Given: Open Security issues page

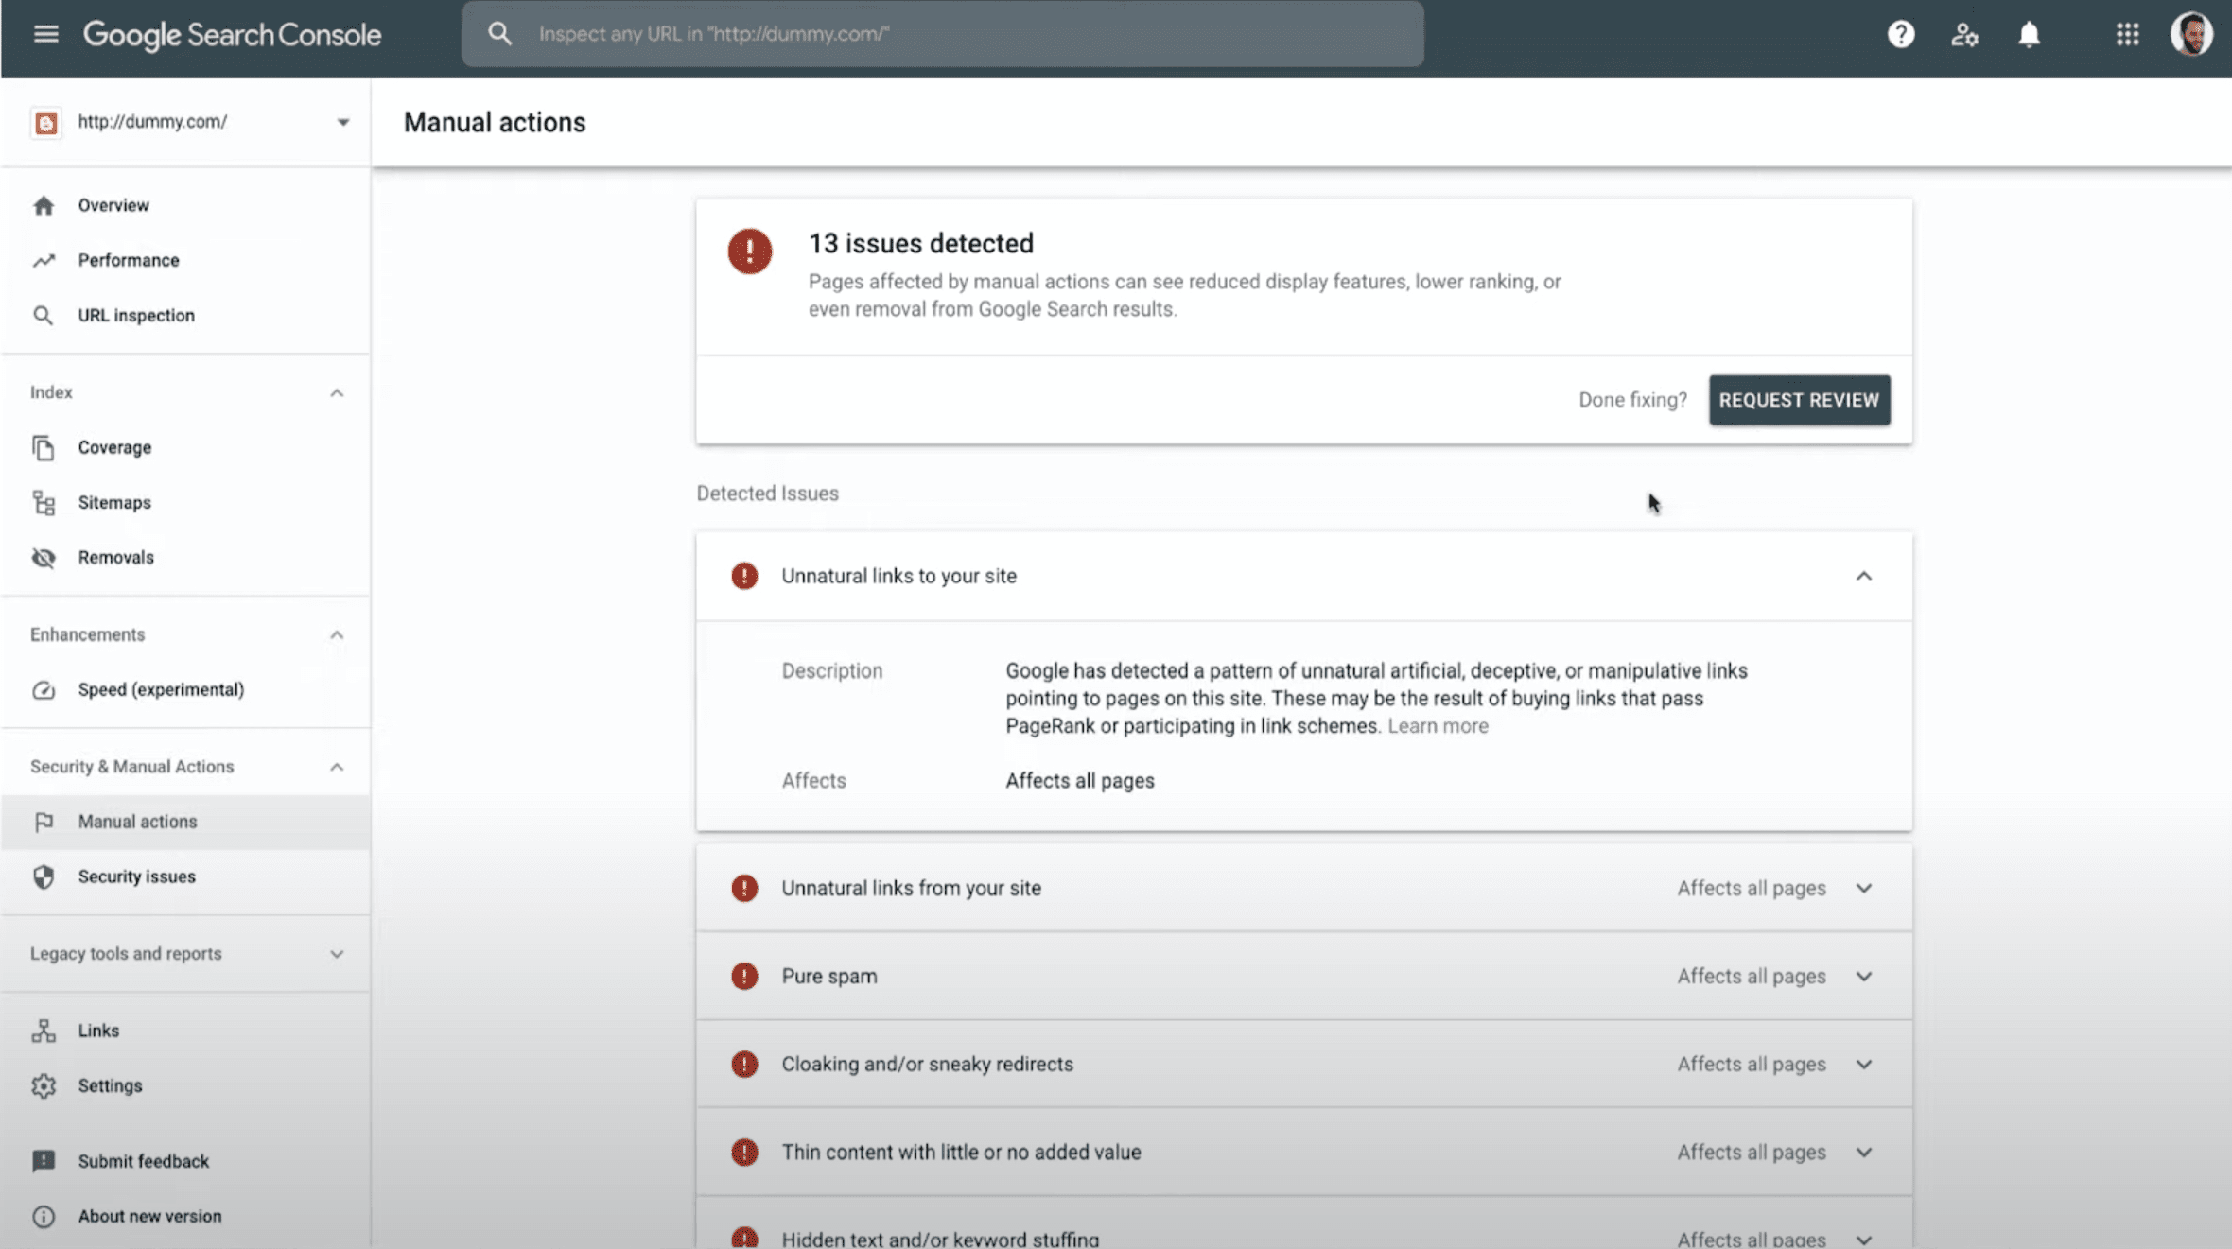Looking at the screenshot, I should [x=184, y=876].
